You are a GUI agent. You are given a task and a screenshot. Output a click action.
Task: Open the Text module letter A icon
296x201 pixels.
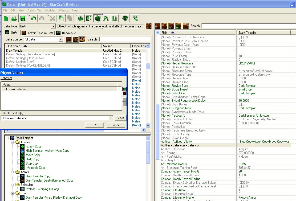coord(106,18)
